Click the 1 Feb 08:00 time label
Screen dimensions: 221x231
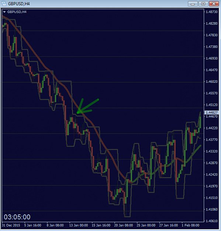(x=190, y=225)
